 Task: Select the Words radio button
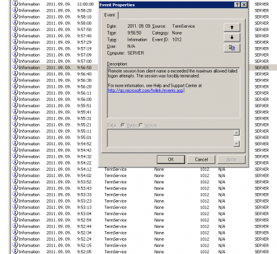tap(141, 125)
